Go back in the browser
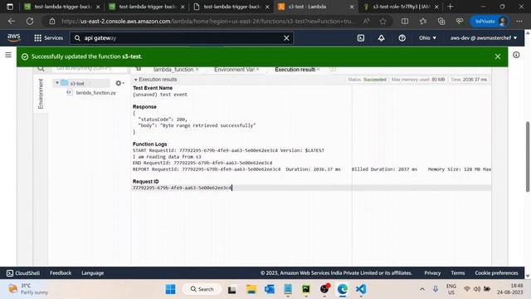Viewport: 531px width, 299px height. point(12,22)
